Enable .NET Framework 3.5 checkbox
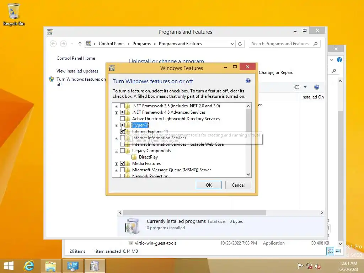Screen dimensions: 364x273 pos(122,106)
